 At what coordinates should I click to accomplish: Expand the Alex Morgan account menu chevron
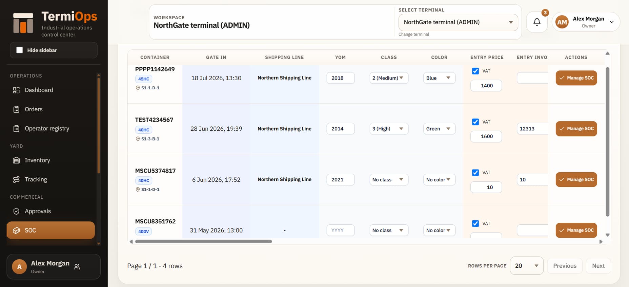tap(612, 22)
